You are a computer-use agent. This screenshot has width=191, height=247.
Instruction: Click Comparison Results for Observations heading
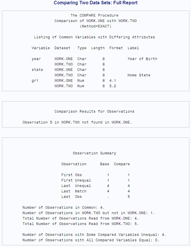pyautogui.click(x=94, y=111)
